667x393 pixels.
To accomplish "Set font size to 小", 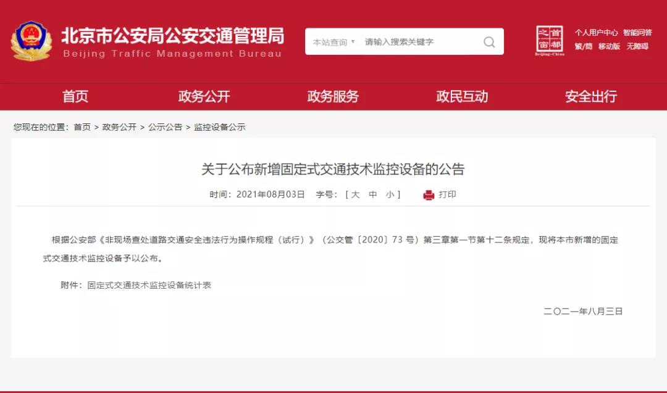I will click(390, 194).
